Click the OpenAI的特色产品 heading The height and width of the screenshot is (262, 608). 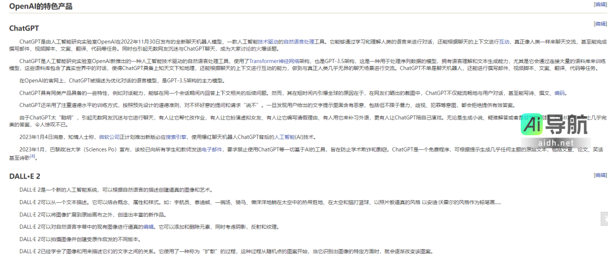41,6
